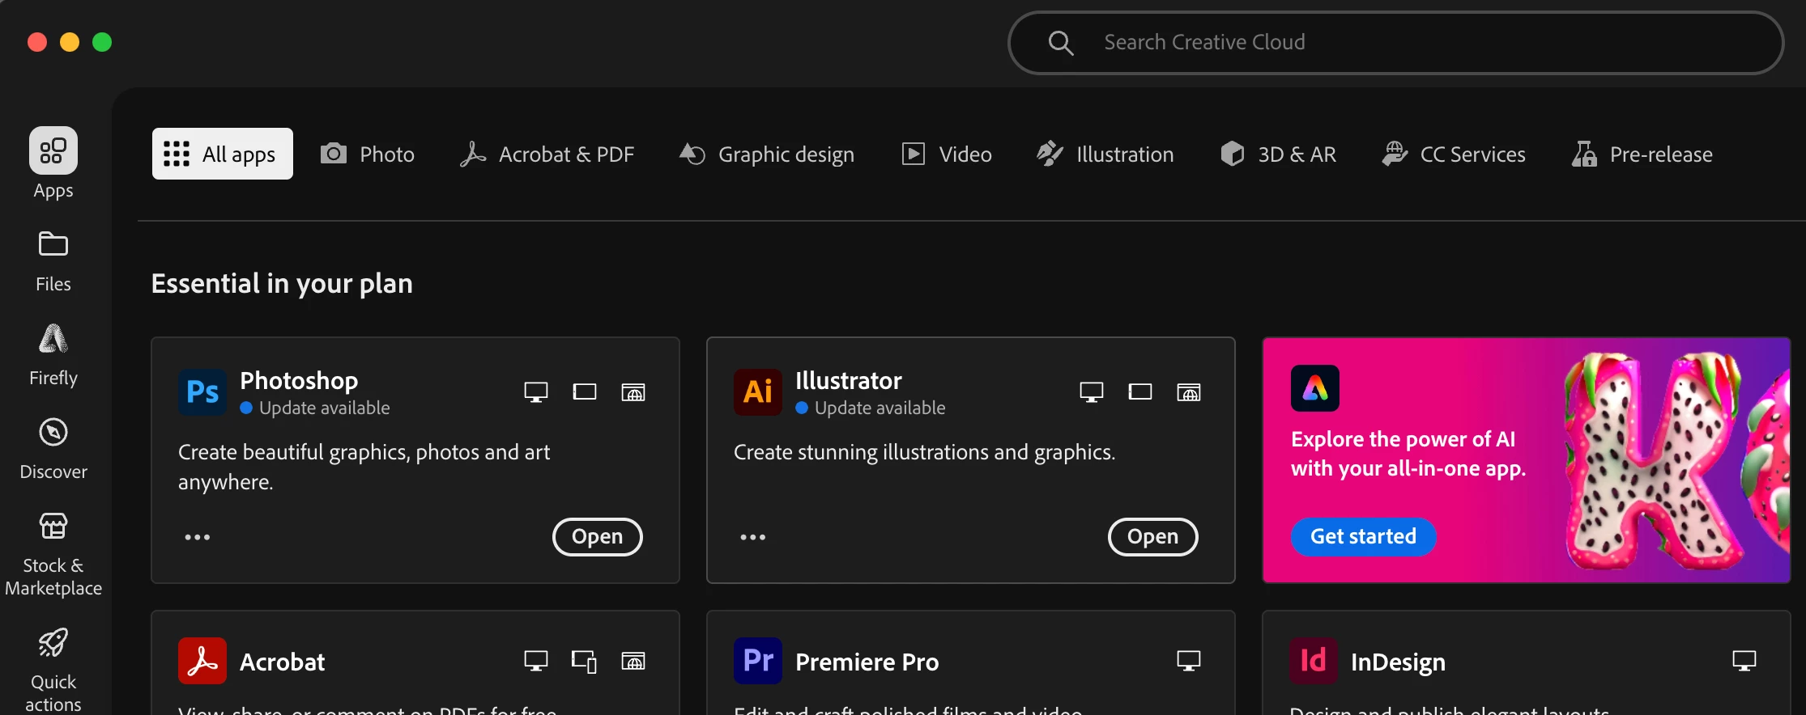The width and height of the screenshot is (1806, 715).
Task: Click Photoshop tablet platform icon
Action: tap(585, 392)
